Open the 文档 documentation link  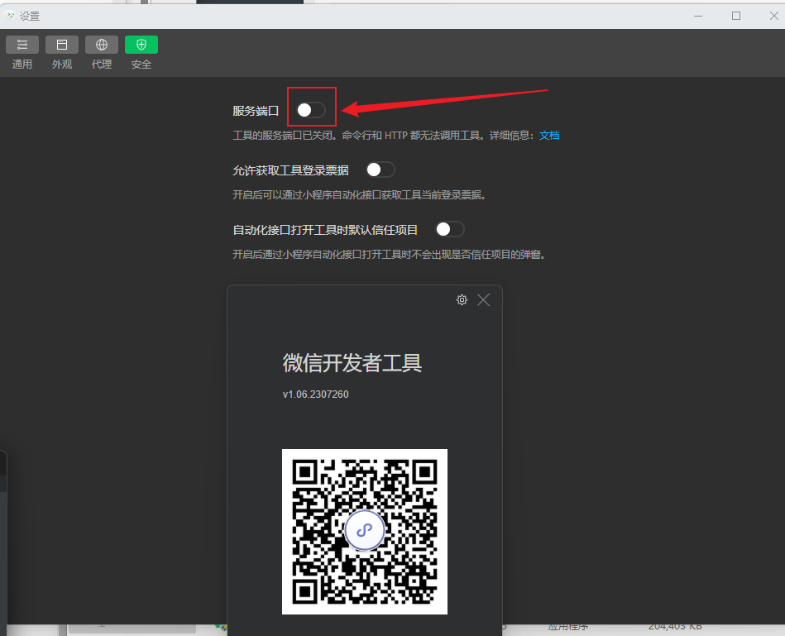pos(548,135)
